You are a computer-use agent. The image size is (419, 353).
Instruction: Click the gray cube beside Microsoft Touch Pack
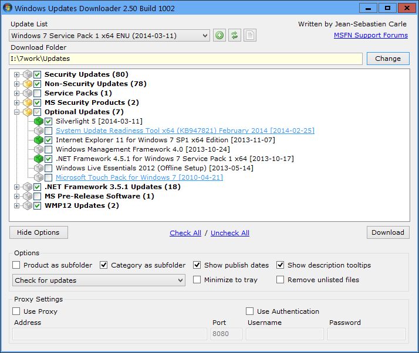pos(39,177)
